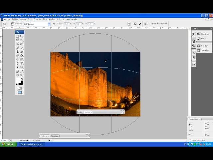The image size is (213, 160).
Task: Select the Lasso tool
Action: point(18,40)
